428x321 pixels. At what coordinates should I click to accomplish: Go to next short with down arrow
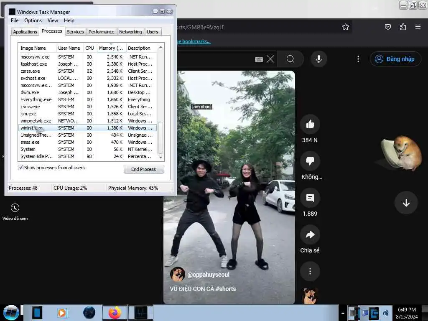406,203
